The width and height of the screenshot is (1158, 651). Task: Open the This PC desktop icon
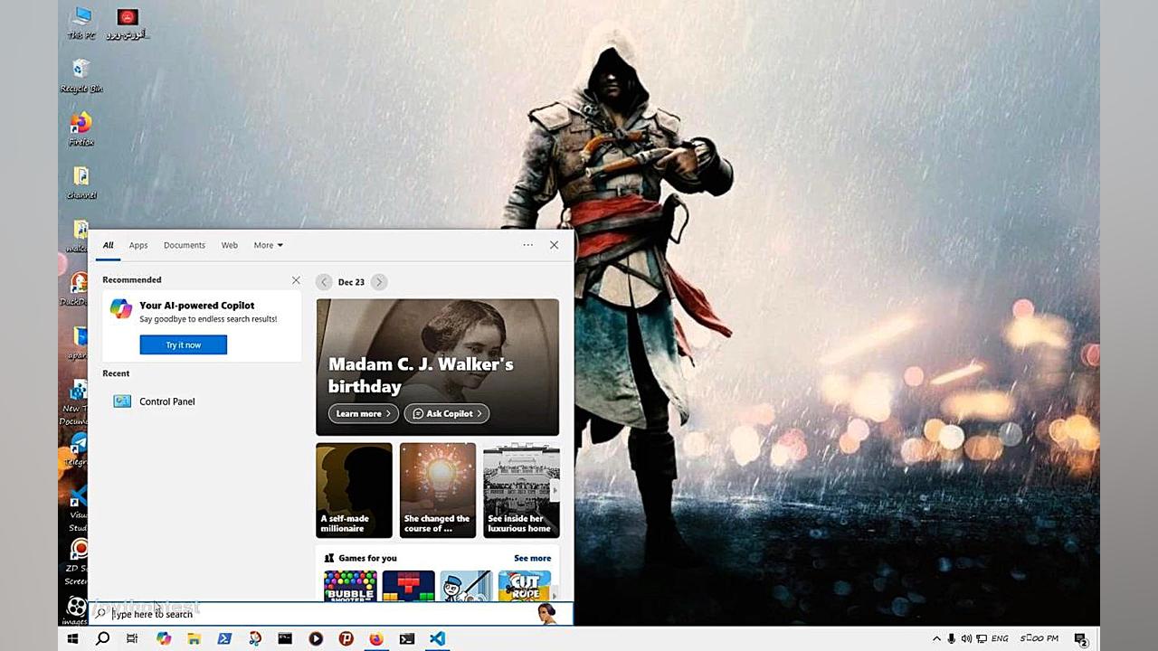click(x=81, y=24)
